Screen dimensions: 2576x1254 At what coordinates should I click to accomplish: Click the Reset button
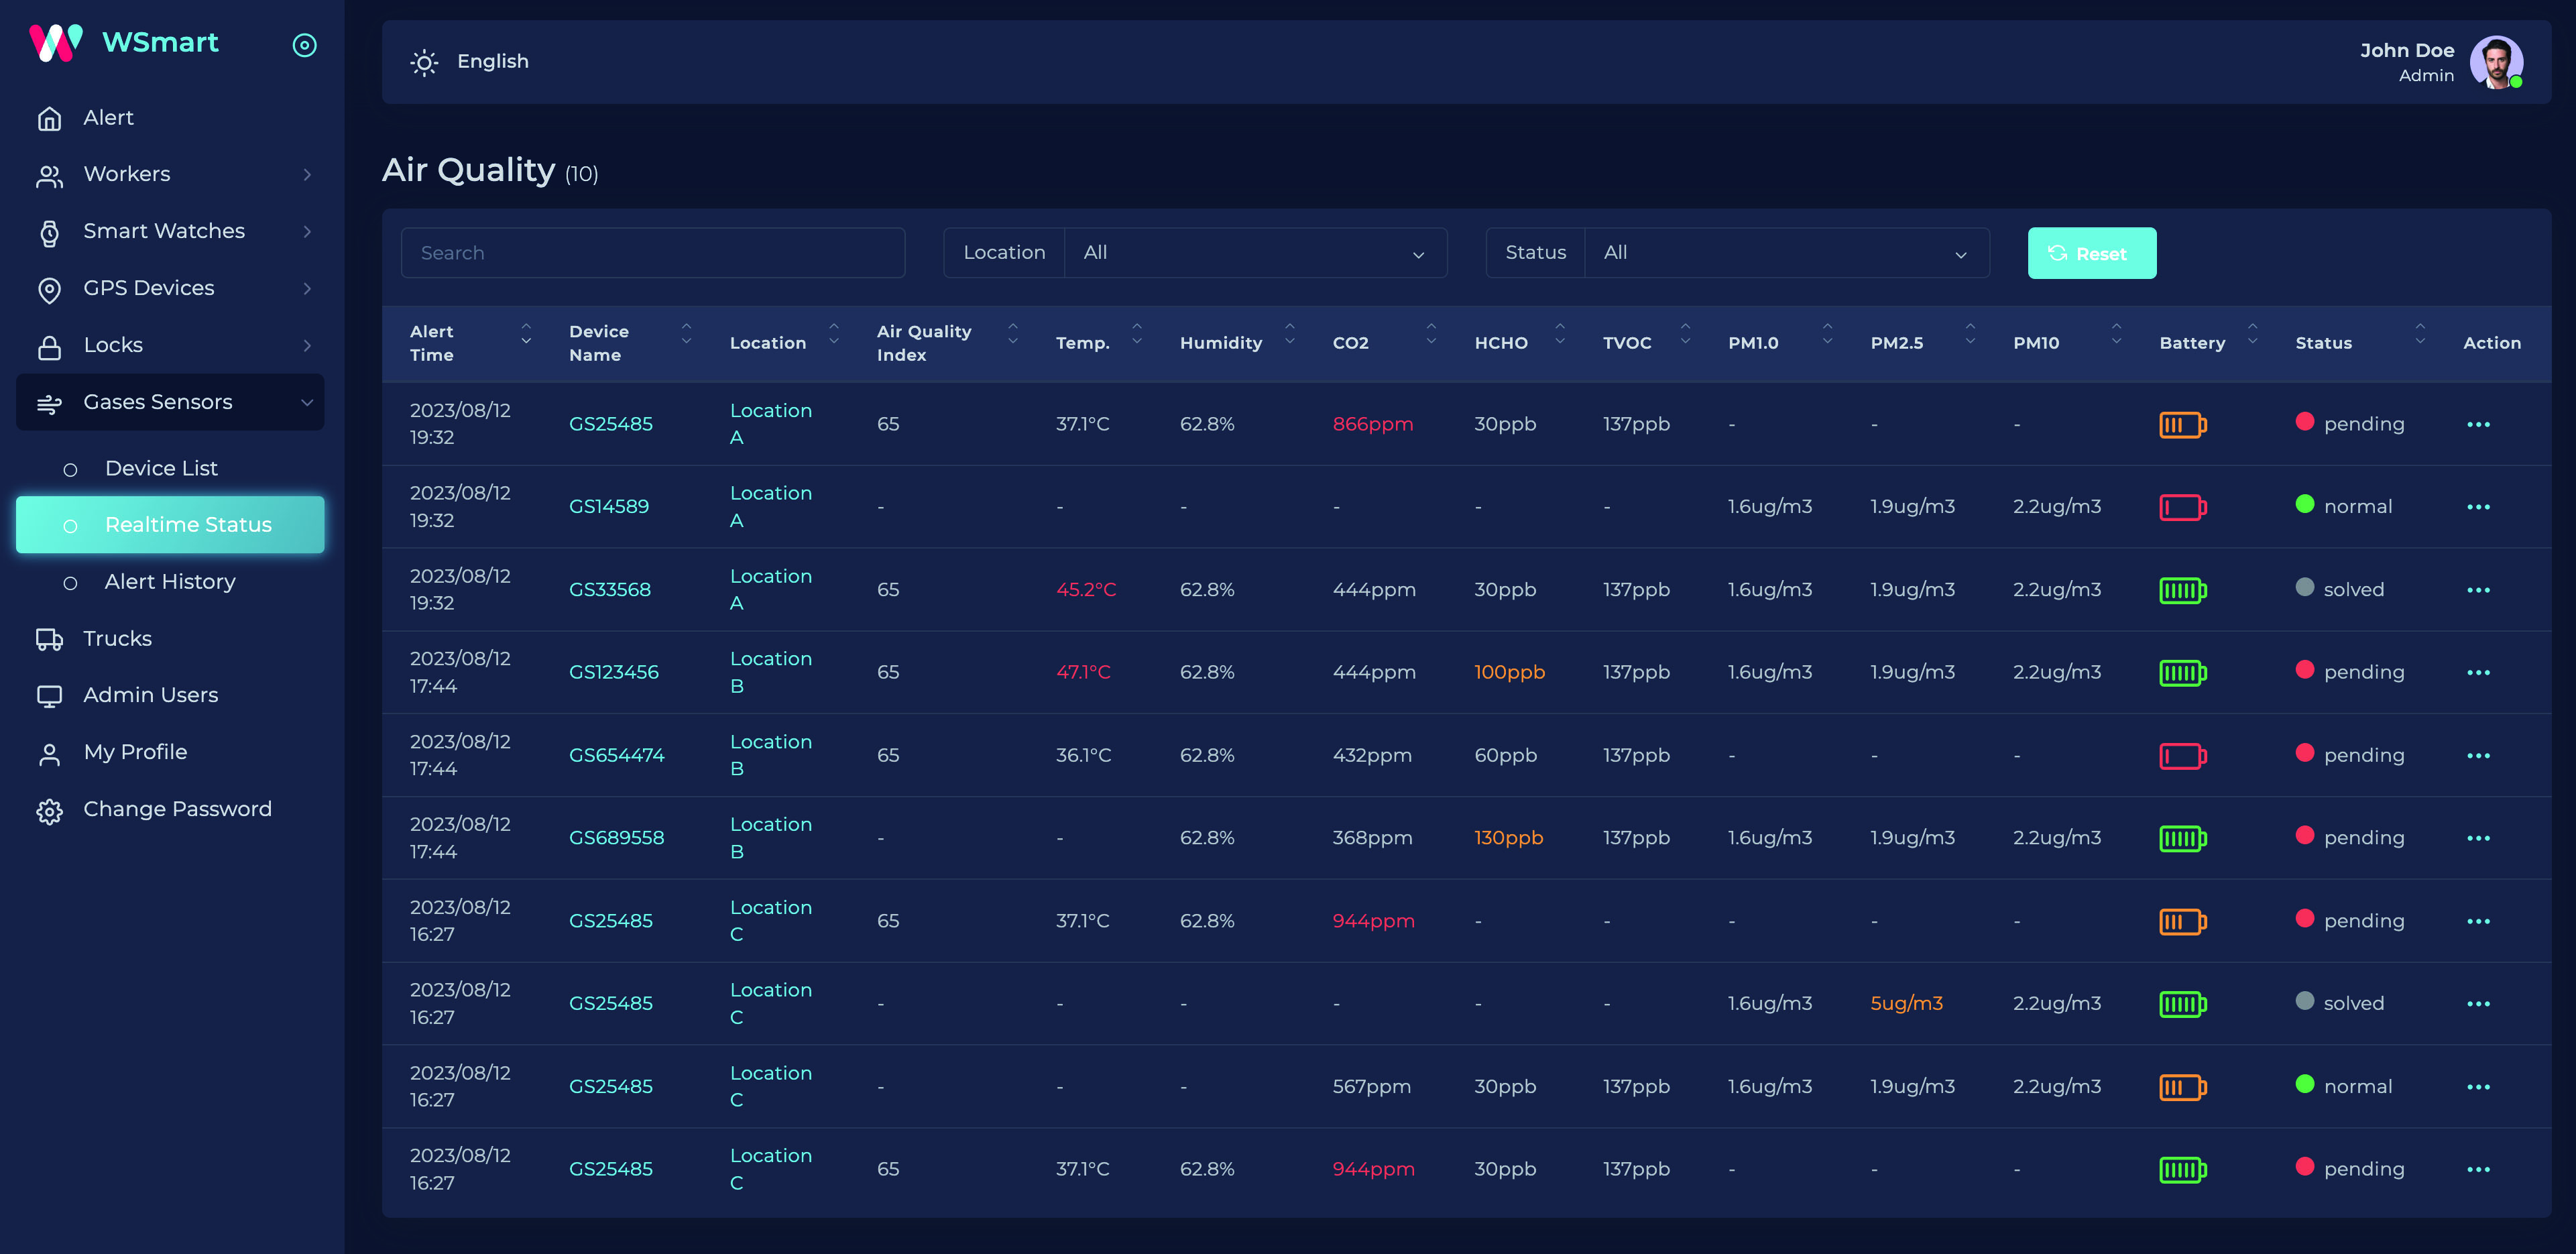tap(2091, 254)
